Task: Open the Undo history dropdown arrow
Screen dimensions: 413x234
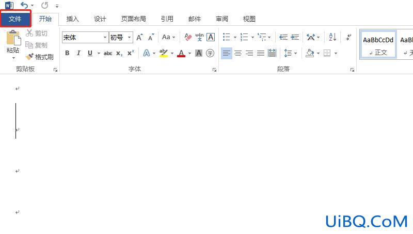Action: tap(32, 6)
